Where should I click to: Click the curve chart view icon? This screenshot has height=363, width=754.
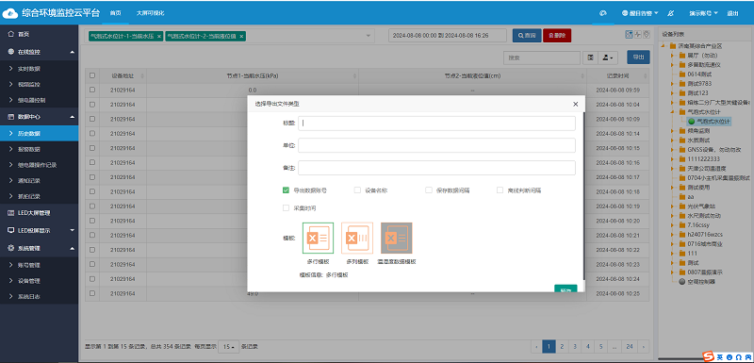coord(638,34)
